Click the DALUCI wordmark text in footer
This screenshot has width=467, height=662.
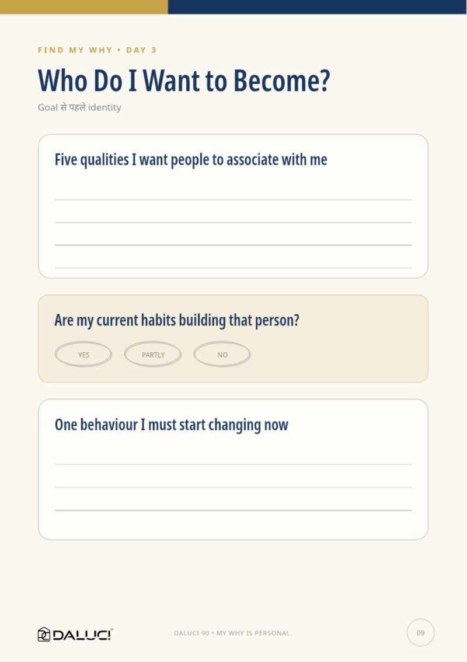[x=82, y=635]
